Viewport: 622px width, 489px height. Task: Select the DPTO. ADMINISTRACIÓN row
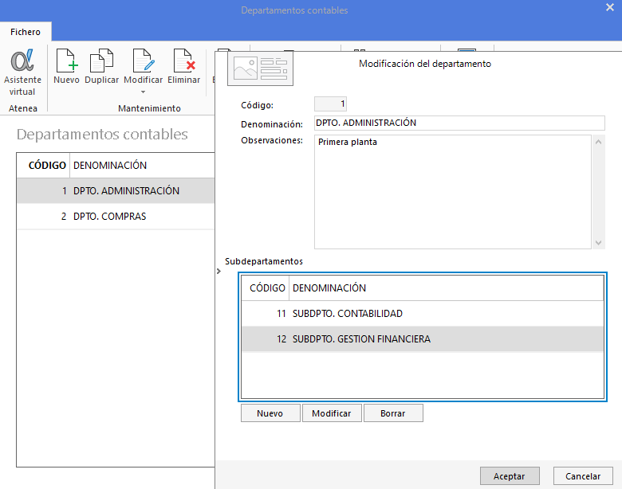coord(116,191)
